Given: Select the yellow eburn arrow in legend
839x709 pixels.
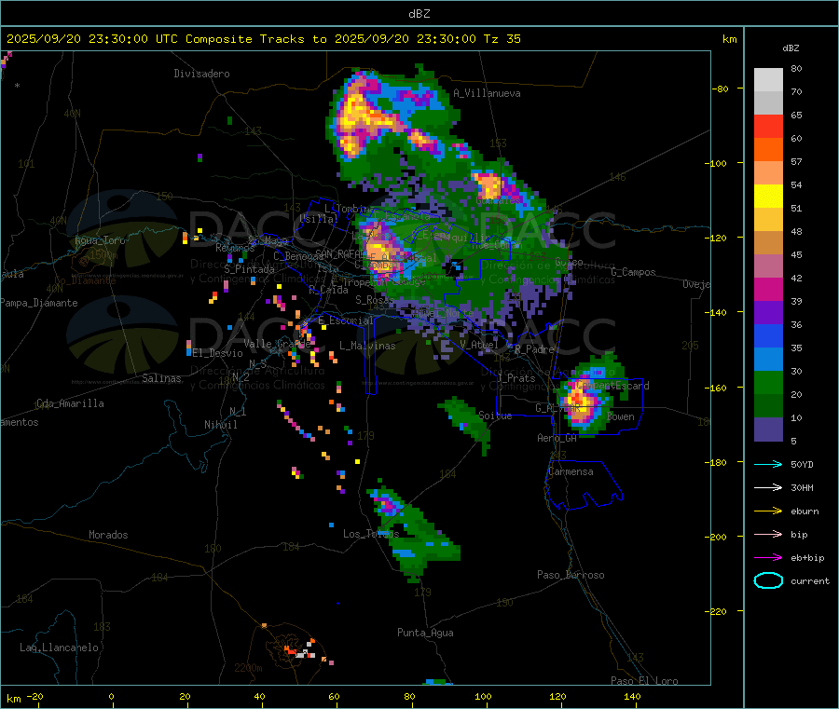Looking at the screenshot, I should click(768, 511).
